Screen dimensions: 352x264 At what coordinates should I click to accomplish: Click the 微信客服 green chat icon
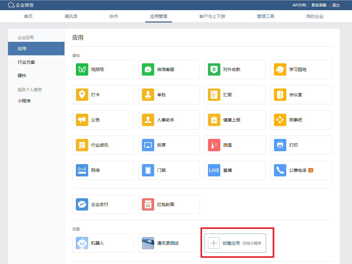tap(148, 69)
